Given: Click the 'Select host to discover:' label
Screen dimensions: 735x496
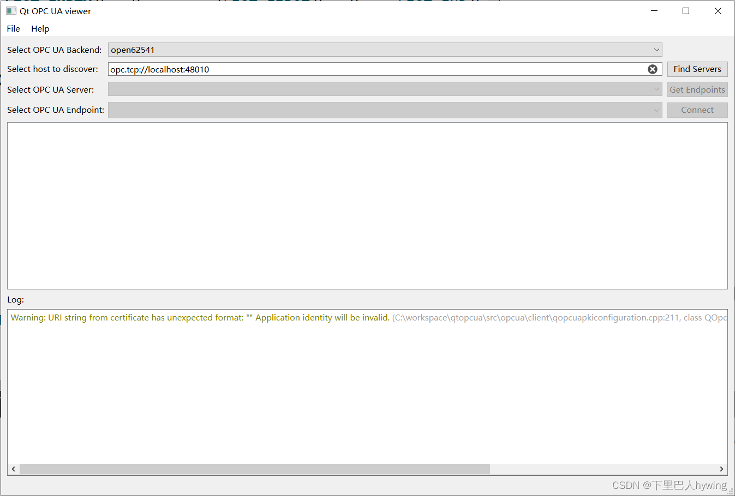Looking at the screenshot, I should [x=52, y=69].
